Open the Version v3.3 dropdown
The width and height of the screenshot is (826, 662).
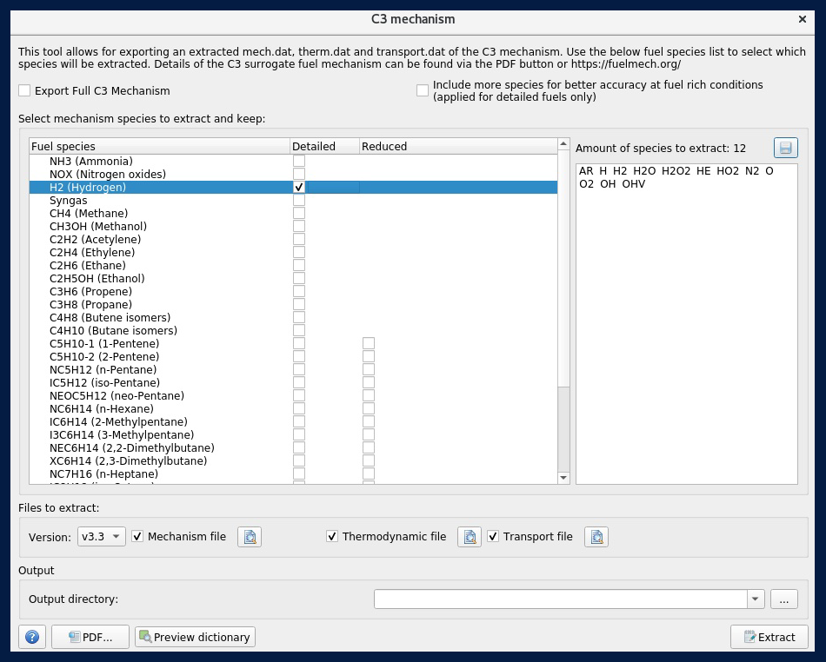[102, 537]
